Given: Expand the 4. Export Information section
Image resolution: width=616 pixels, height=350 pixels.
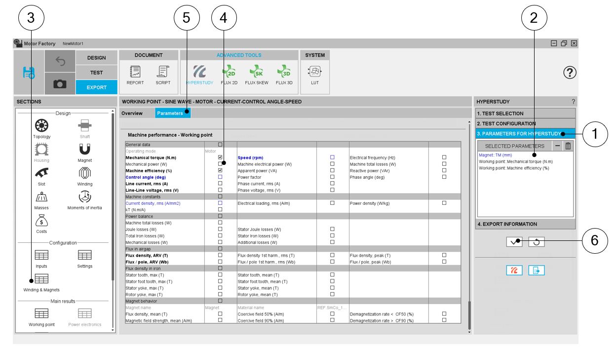Looking at the screenshot, I should coord(525,224).
